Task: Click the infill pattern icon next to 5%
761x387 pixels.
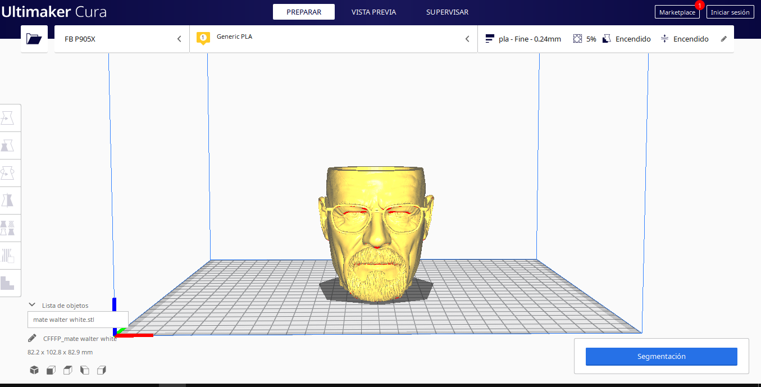Action: point(577,39)
